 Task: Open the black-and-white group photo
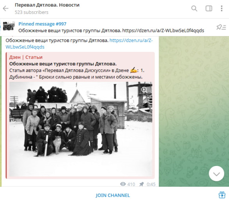point(81,129)
